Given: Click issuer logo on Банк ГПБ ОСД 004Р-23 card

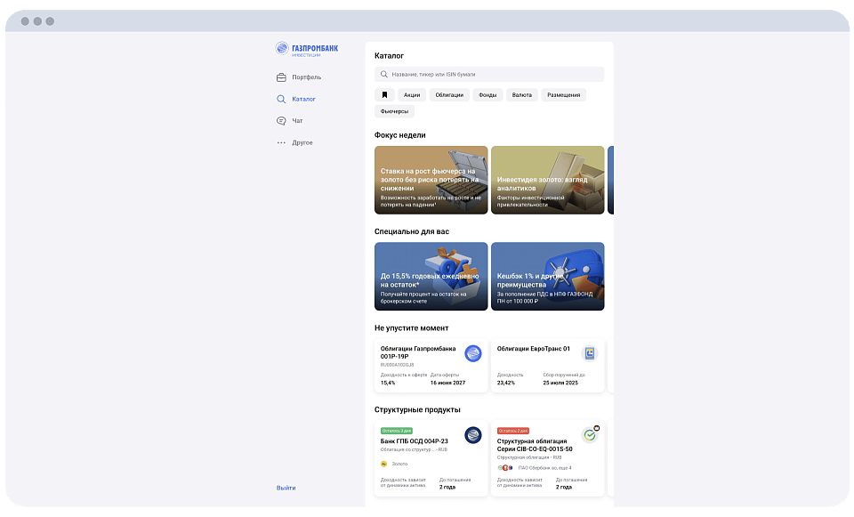Looking at the screenshot, I should [x=472, y=435].
